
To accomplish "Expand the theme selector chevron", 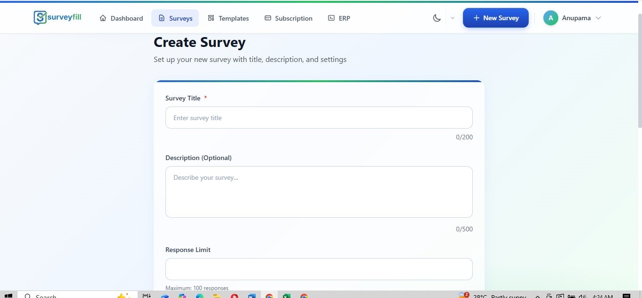I will click(x=452, y=18).
